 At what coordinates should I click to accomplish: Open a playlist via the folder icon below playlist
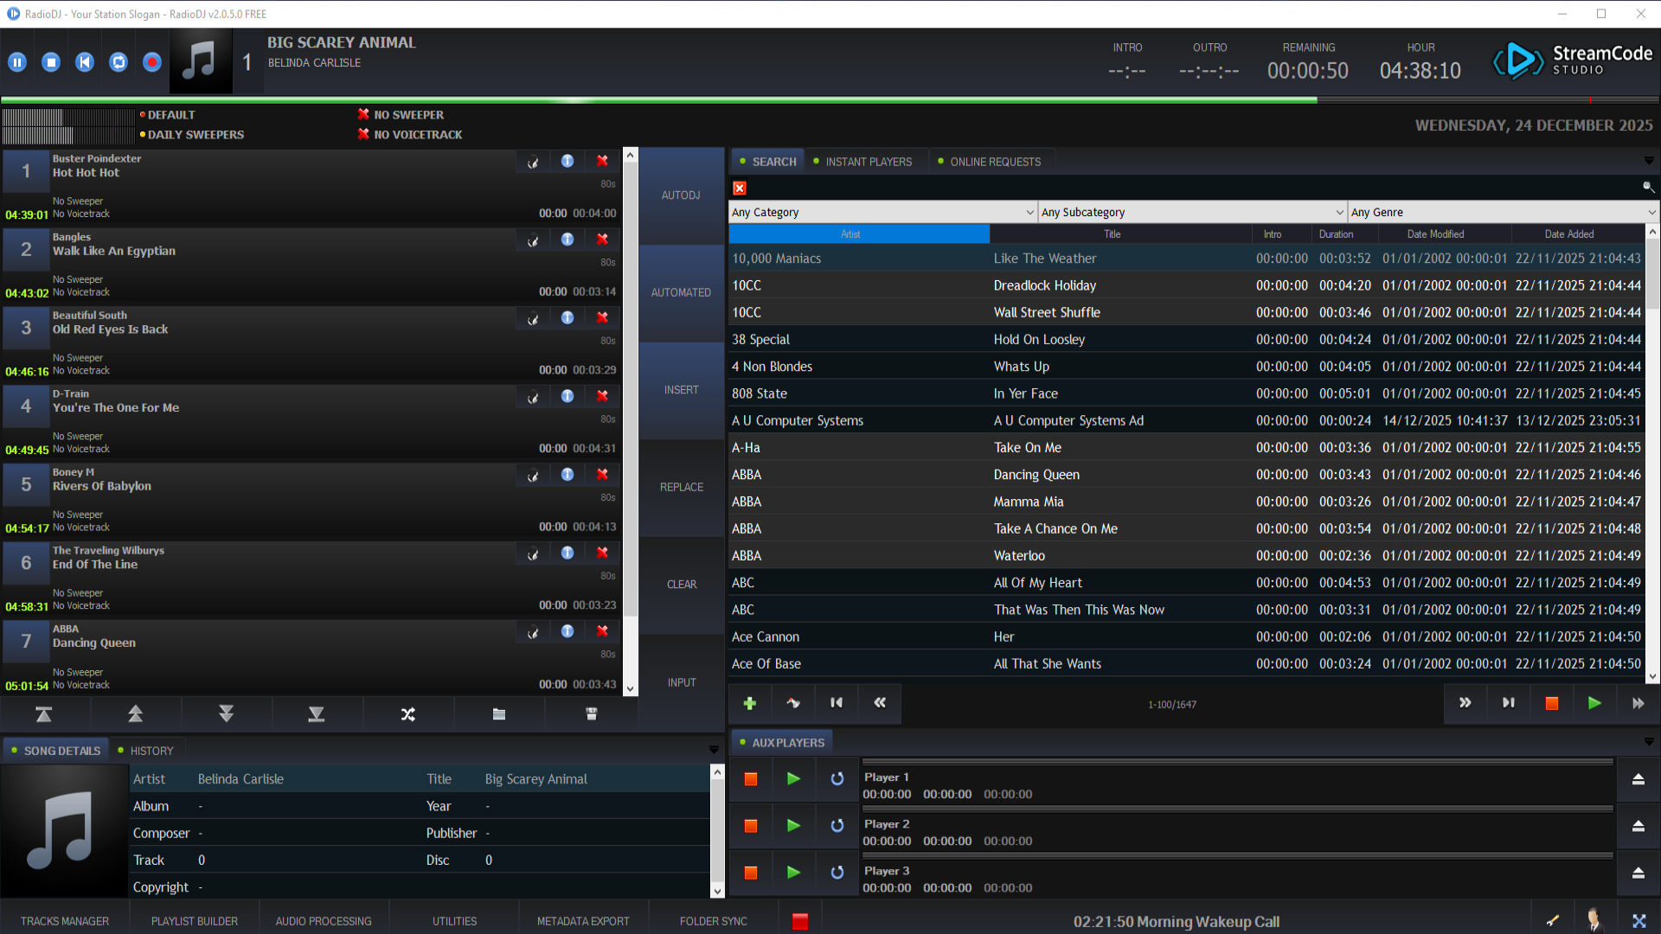coord(499,713)
